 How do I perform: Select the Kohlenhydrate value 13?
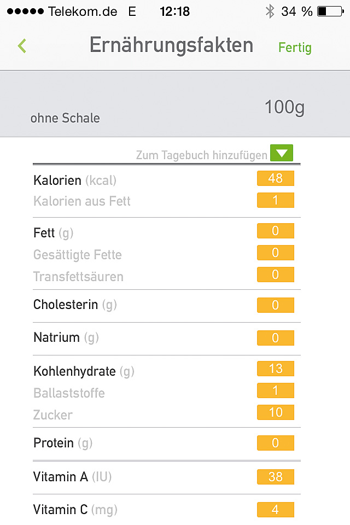[x=275, y=369]
